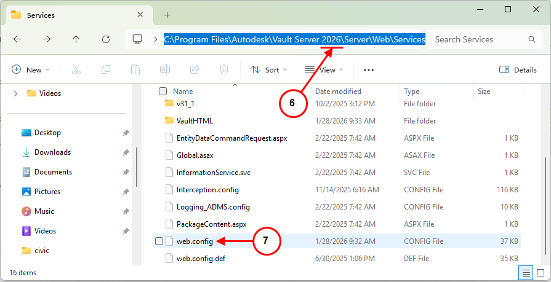Select the PackageContent.aspx file
Viewport: 551px width, 282px height.
212,224
